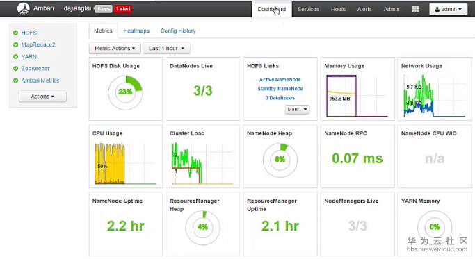Click the dajianglai cluster name
Viewport: 475px width, 259px height.
77,8
